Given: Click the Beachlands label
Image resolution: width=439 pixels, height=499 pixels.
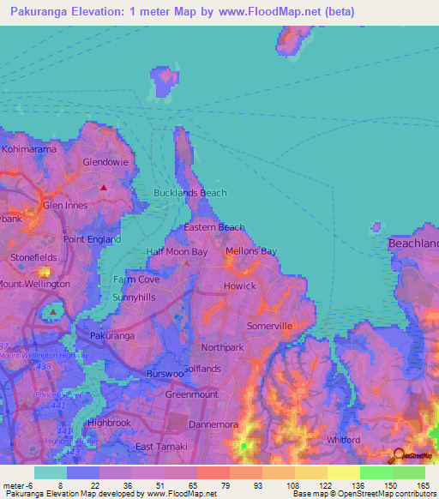Looking at the screenshot, I should pyautogui.click(x=413, y=243).
